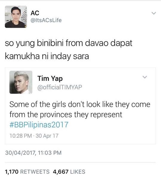This screenshot has height=181, width=161.
Task: Select the LIKES label
Action: 78,172
